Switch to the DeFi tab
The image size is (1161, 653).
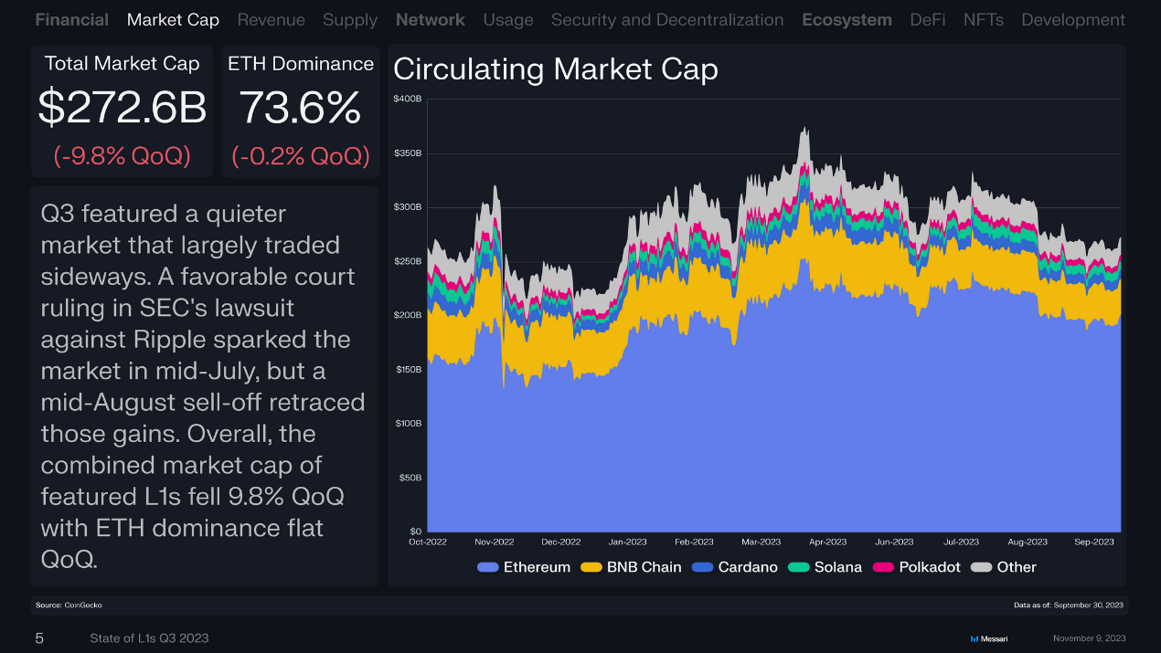(x=928, y=19)
